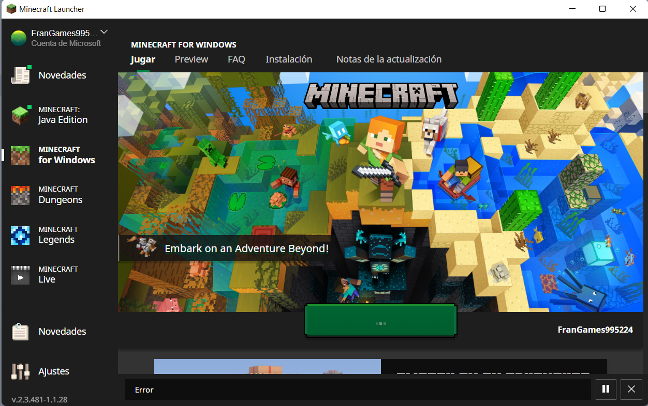
Task: Open the Instalación tab
Action: 289,59
